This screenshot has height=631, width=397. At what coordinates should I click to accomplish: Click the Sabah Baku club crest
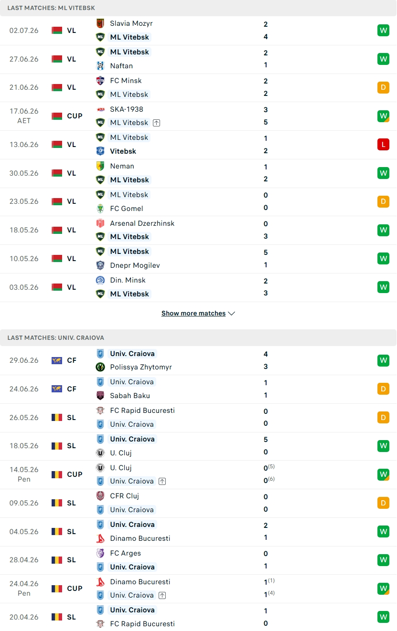pos(100,396)
